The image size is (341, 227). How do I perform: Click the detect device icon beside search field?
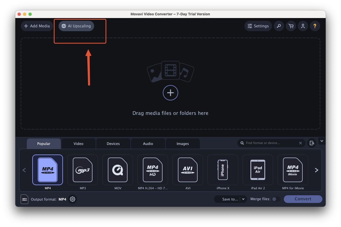[x=312, y=143]
